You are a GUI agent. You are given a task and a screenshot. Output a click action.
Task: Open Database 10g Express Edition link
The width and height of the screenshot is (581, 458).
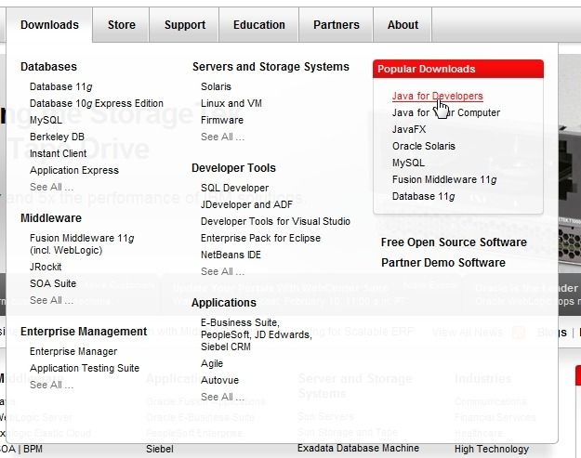click(97, 103)
